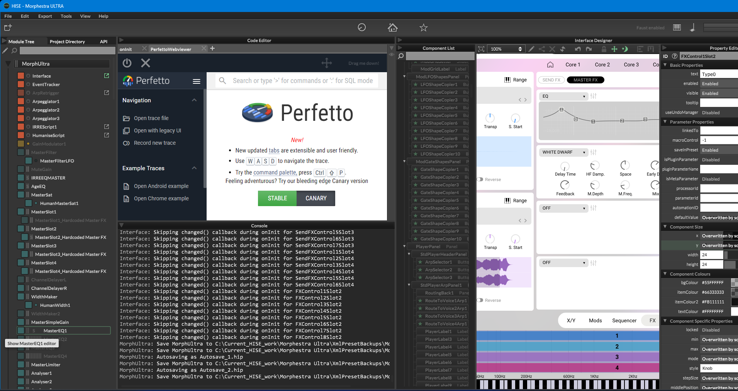Click the undo arrow in Interface Designer
This screenshot has width=738, height=391.
pyautogui.click(x=578, y=49)
